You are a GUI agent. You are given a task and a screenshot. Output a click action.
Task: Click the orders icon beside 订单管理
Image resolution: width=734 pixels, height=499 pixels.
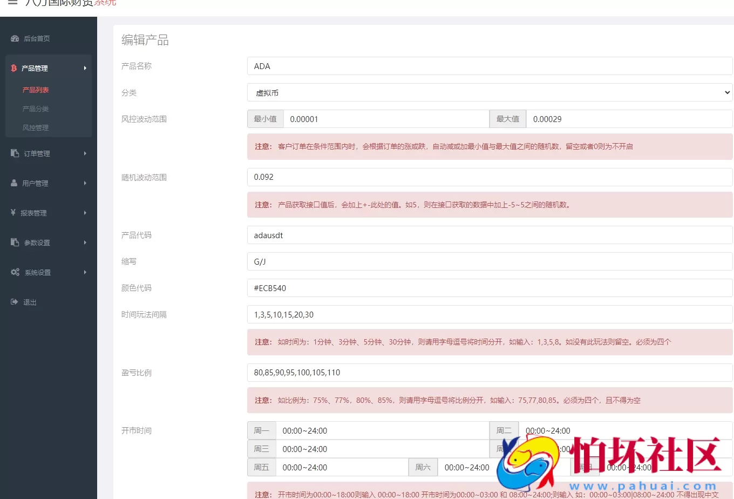[x=14, y=153]
